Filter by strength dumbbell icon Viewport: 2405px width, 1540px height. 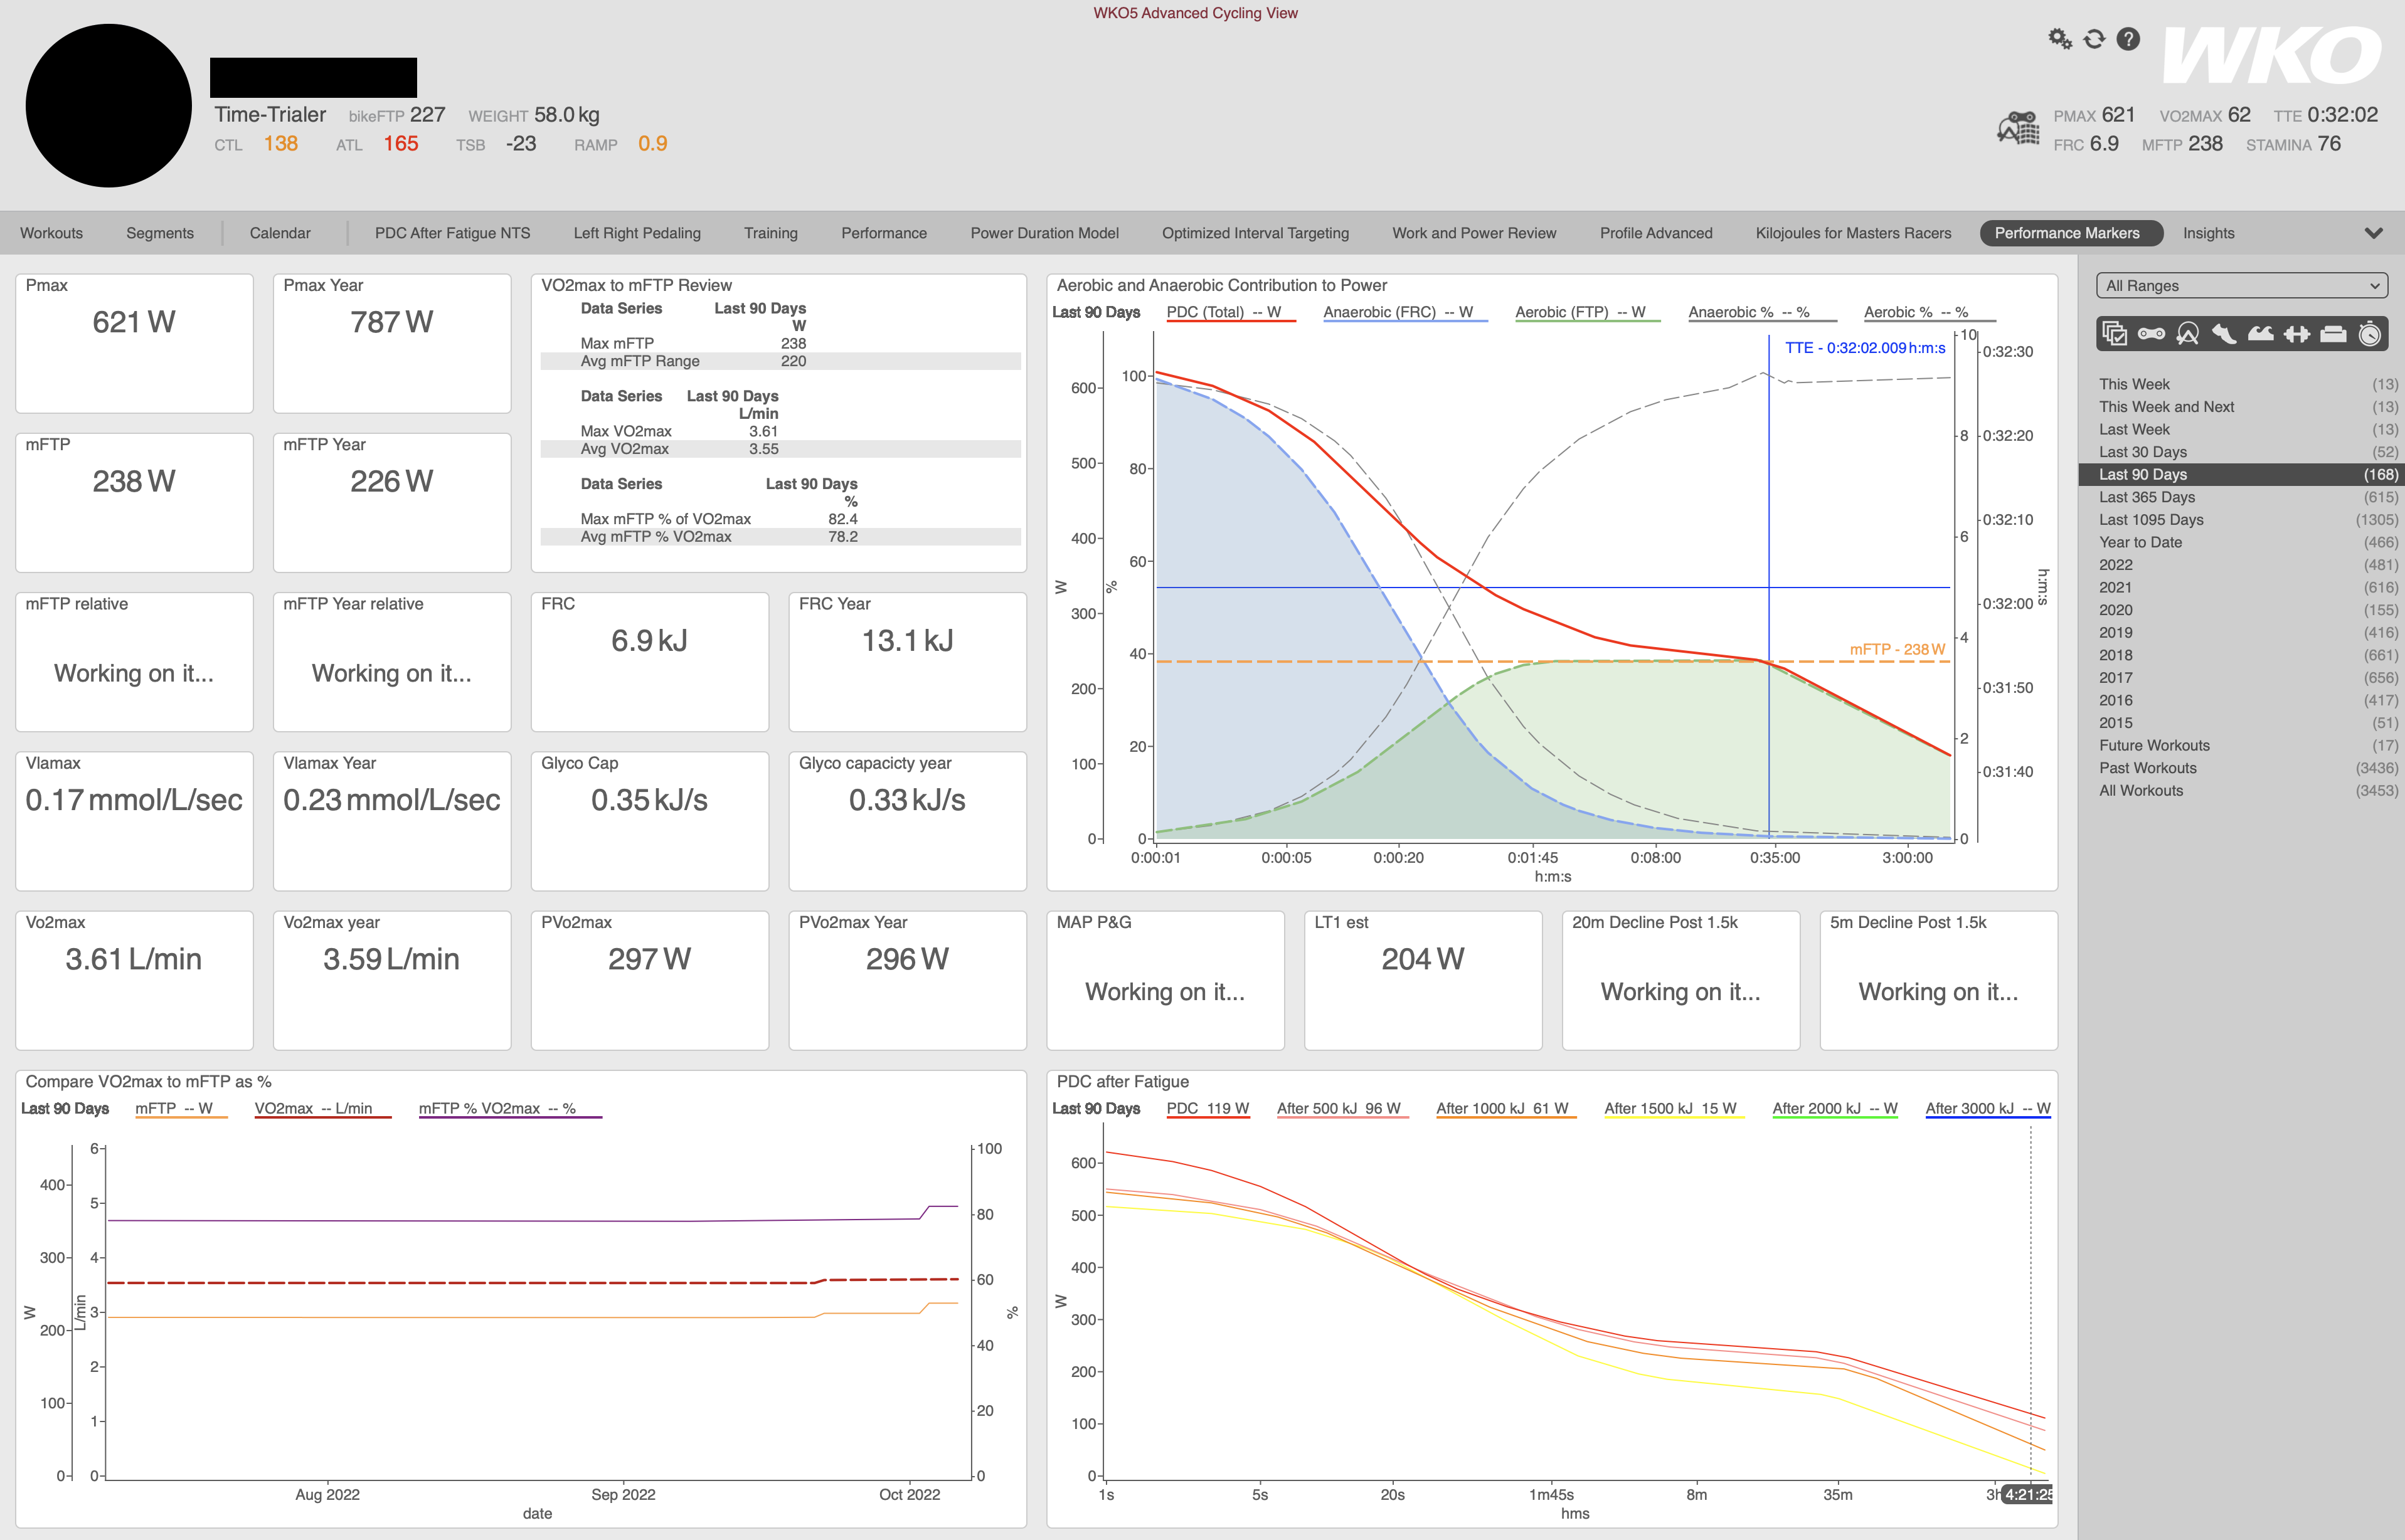click(2297, 334)
